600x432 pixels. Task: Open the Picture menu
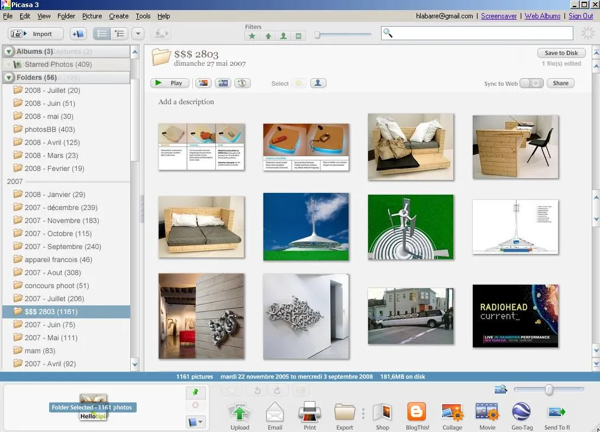coord(92,16)
